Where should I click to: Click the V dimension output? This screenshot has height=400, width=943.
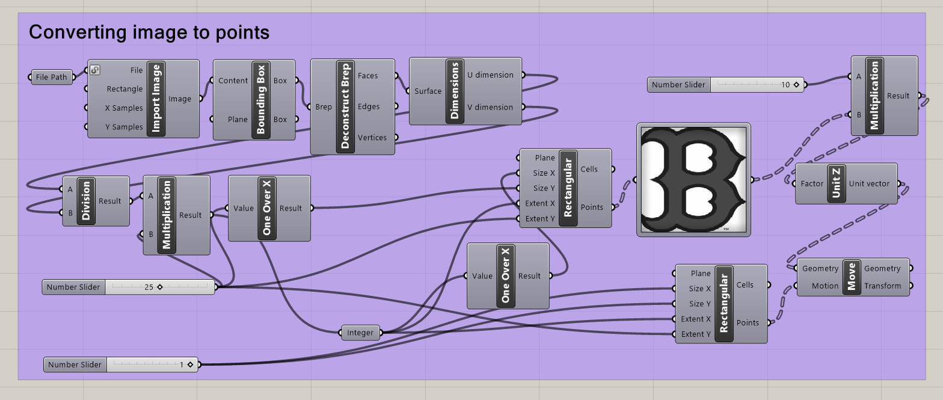tap(490, 107)
